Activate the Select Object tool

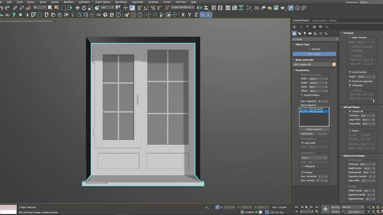pos(50,8)
